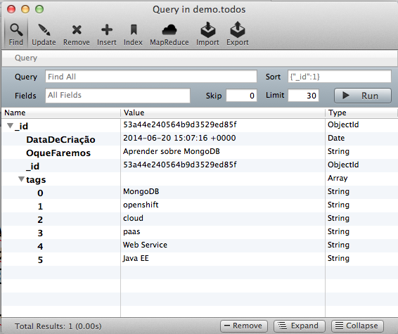Minimize the window with the yellow button
The height and width of the screenshot is (334, 398).
tap(25, 9)
